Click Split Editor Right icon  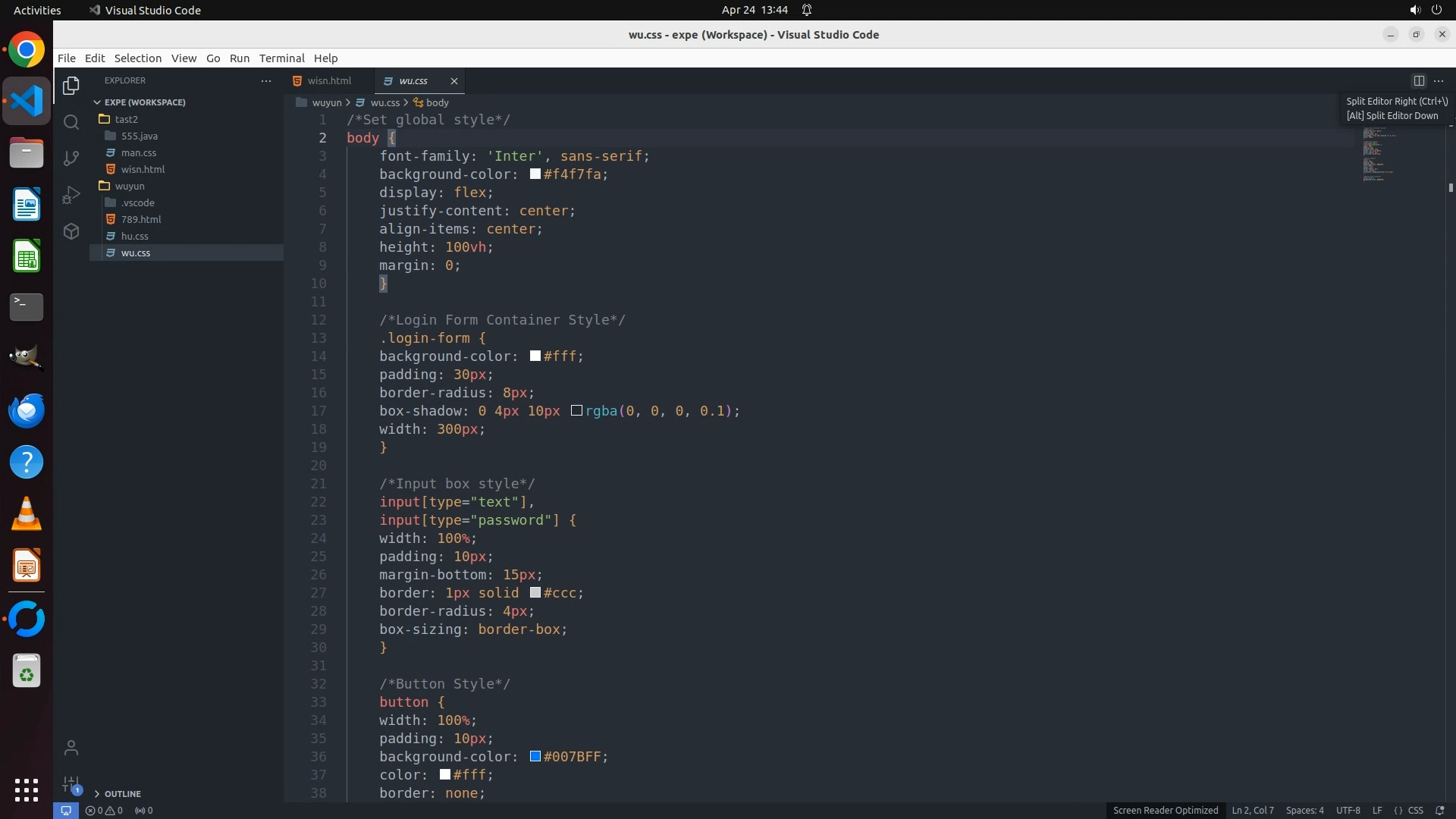click(x=1418, y=80)
